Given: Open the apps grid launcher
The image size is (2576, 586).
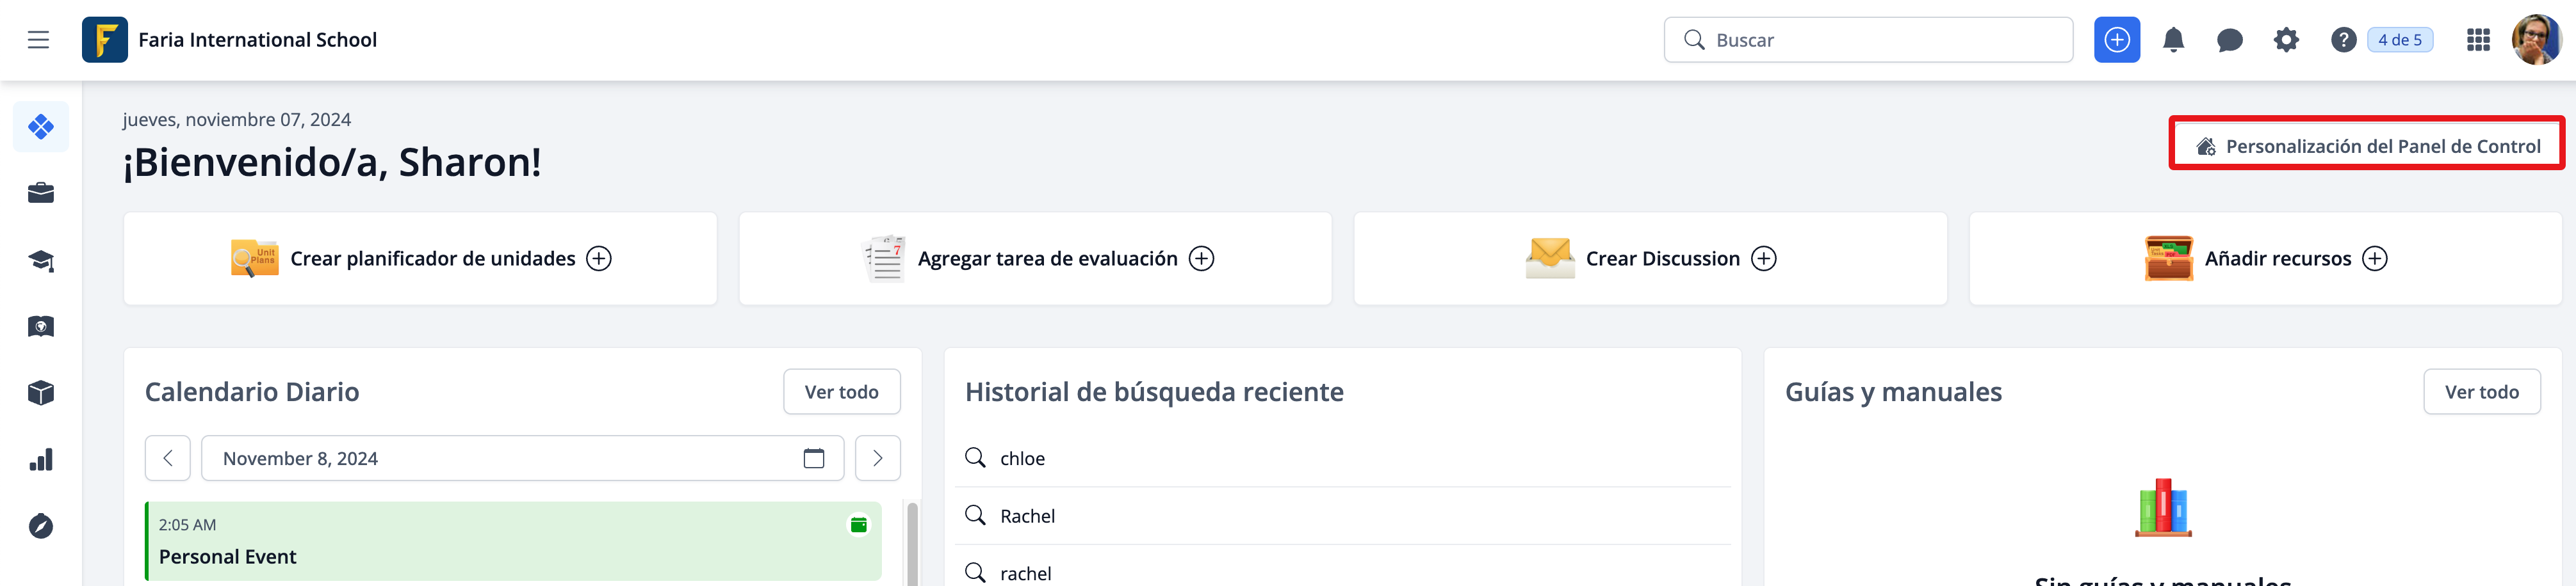Looking at the screenshot, I should click(x=2478, y=40).
